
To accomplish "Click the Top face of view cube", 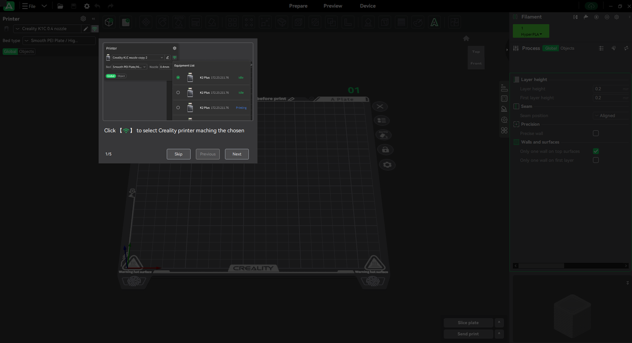I will [x=476, y=51].
